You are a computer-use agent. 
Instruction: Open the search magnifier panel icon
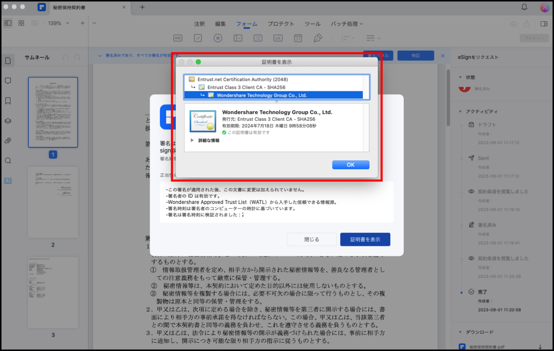click(x=8, y=161)
